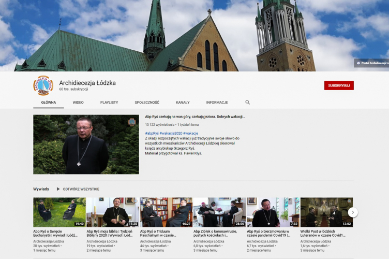Screen dimensions: 389x259
Task: View the Informacje tab
Action: [217, 103]
